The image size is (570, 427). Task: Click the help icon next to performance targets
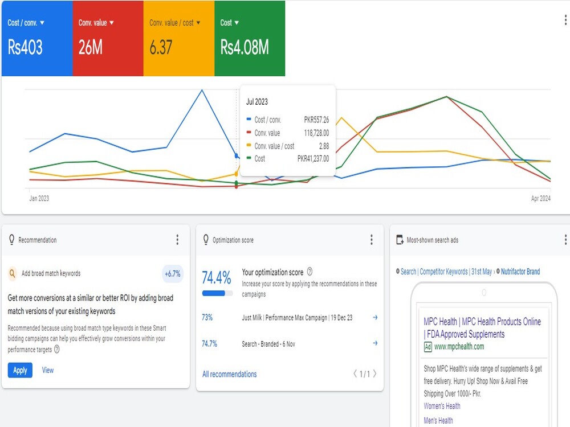click(x=56, y=350)
